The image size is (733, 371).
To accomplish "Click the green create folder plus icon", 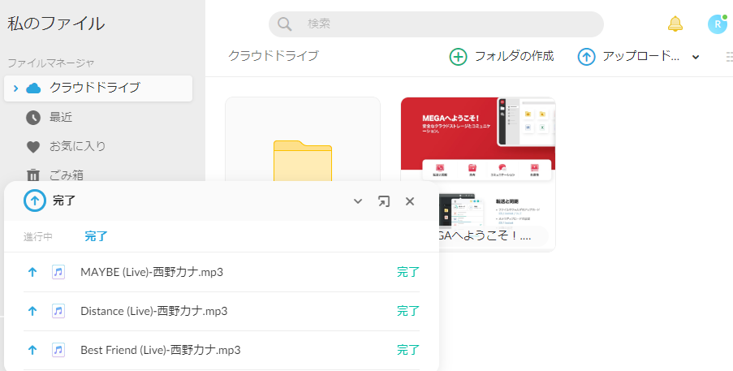I will click(459, 57).
